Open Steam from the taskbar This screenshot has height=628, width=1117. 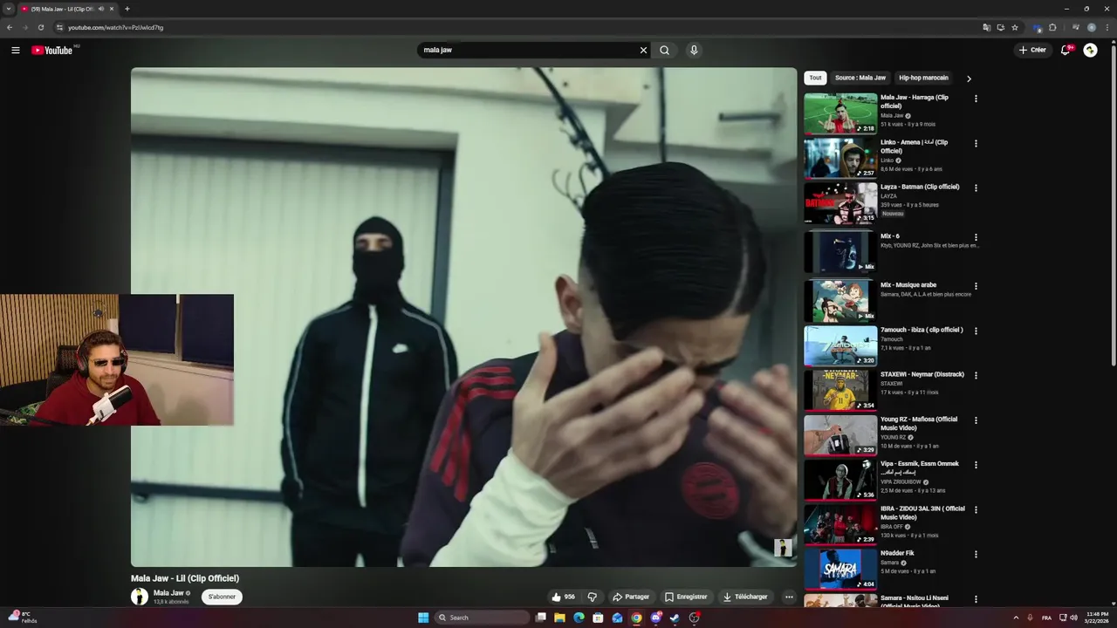tap(675, 618)
